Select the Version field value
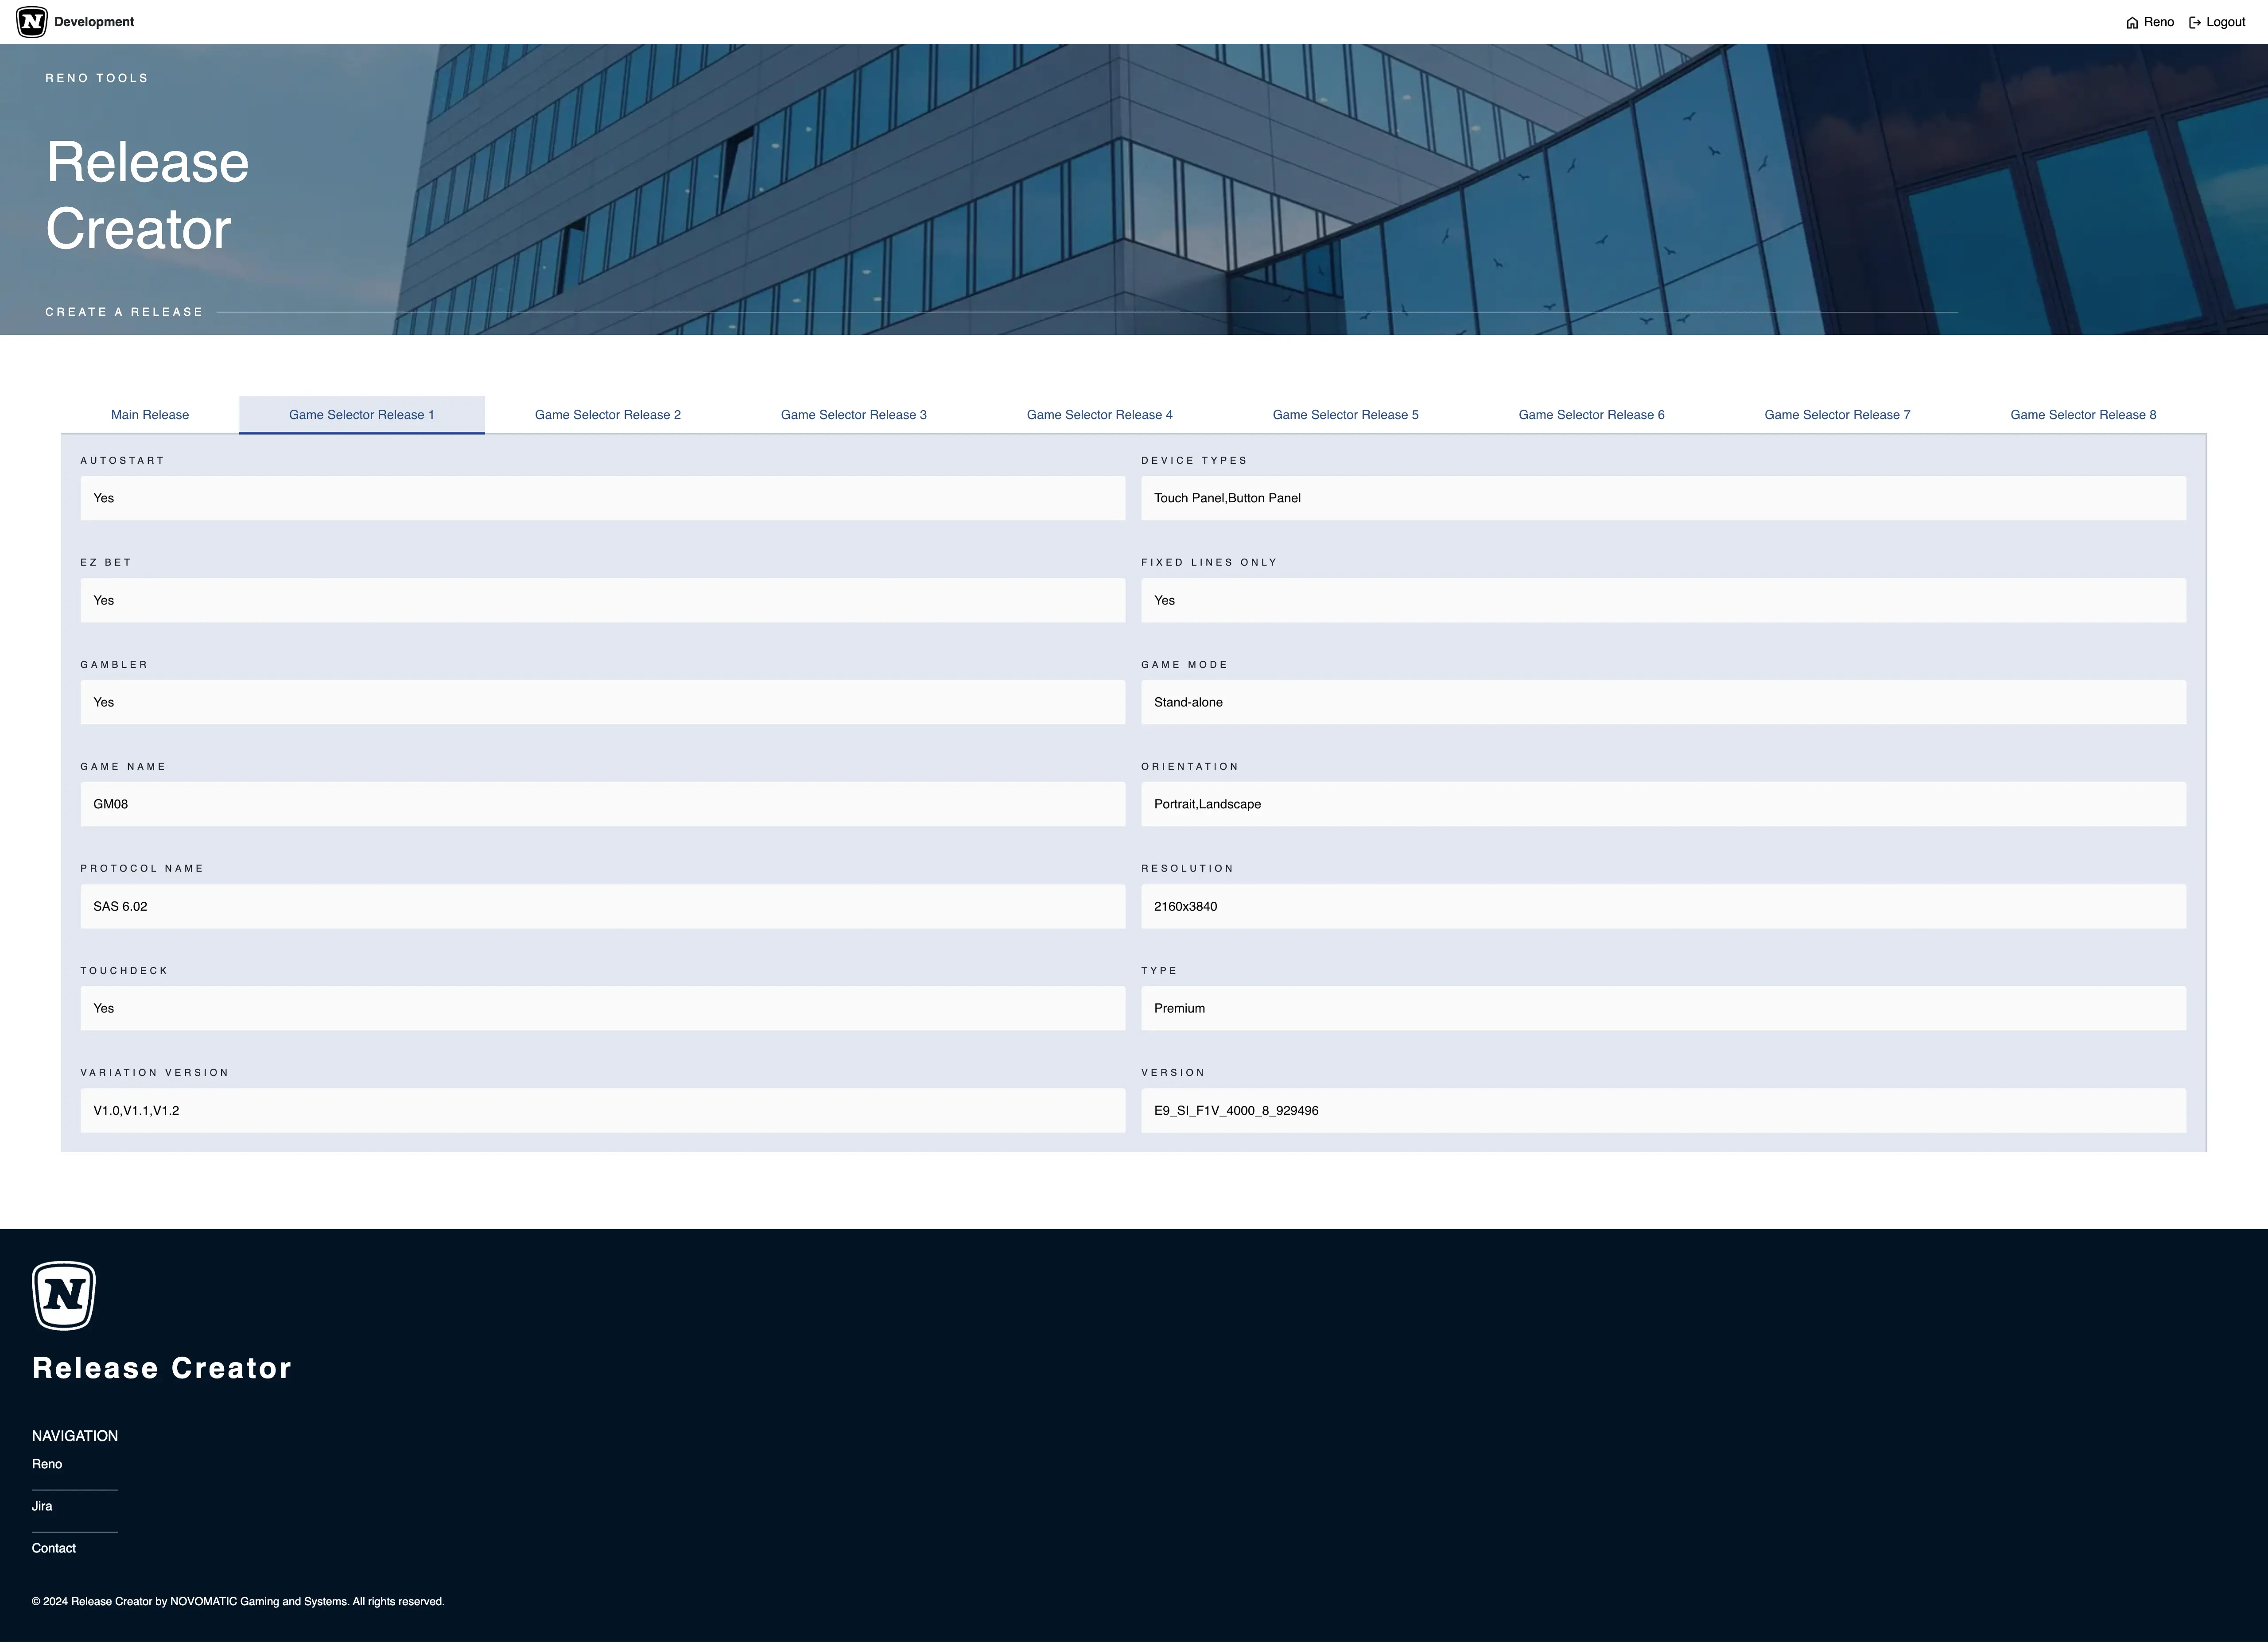 click(x=1663, y=1110)
